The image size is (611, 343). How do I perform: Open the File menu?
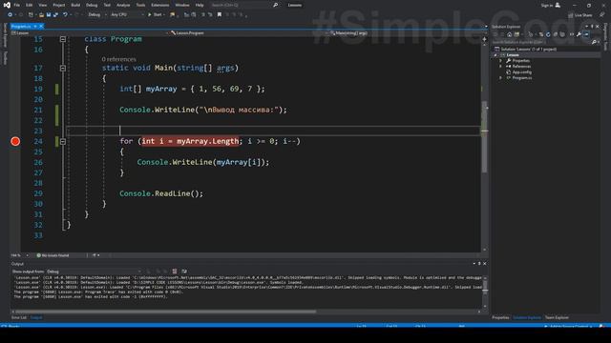[x=17, y=5]
